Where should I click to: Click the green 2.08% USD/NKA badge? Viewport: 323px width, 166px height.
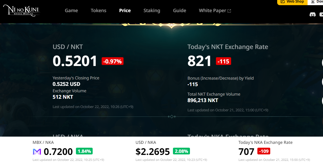182,151
